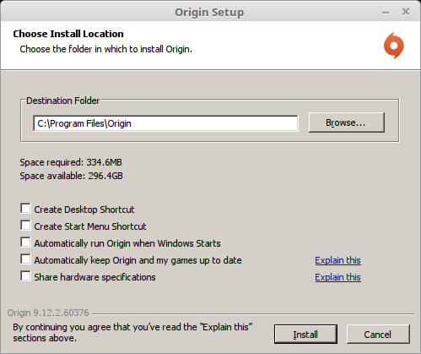Click the agreement notice about Explain this sections
The height and width of the screenshot is (354, 421).
[132, 333]
